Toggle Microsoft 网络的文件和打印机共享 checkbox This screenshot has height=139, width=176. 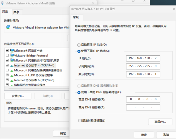pyautogui.click(x=7, y=60)
